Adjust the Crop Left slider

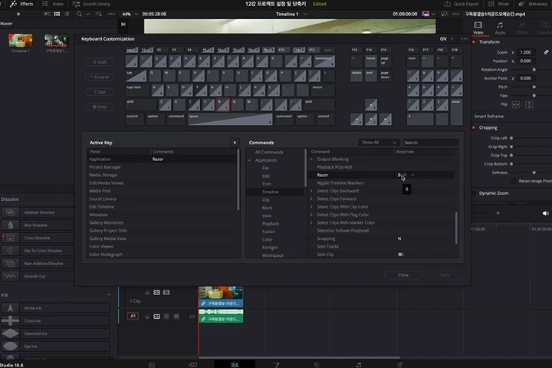pos(511,138)
